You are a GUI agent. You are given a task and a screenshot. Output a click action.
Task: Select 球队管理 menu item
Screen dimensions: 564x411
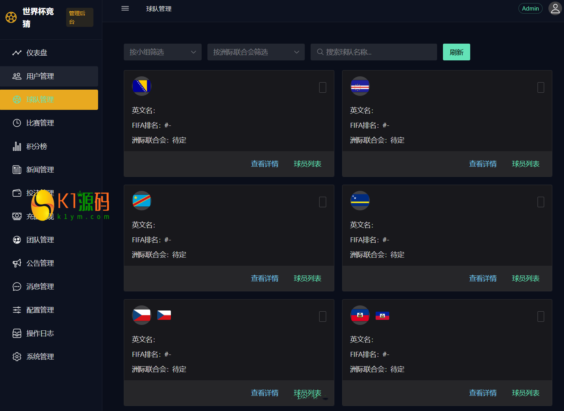pos(49,100)
